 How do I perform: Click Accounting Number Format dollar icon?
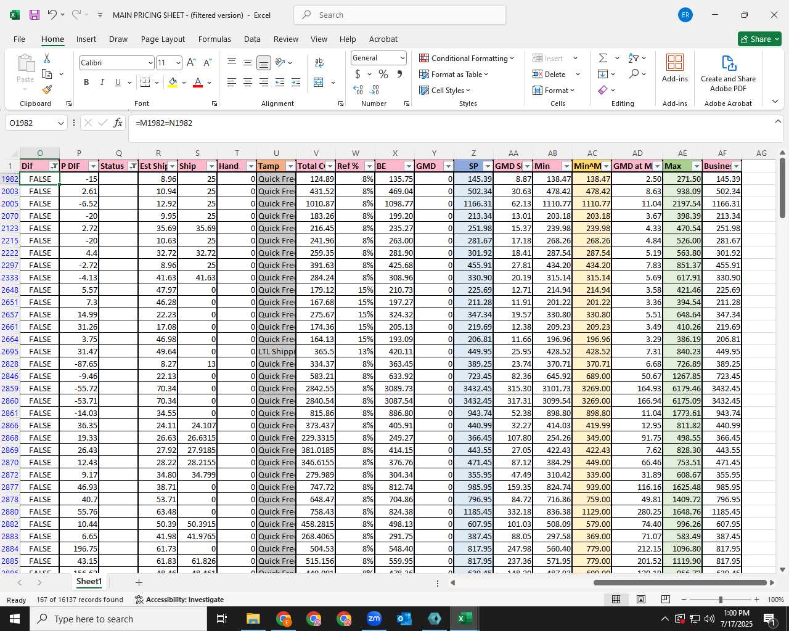point(358,75)
